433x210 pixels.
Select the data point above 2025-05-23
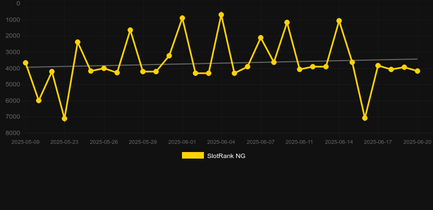click(65, 119)
